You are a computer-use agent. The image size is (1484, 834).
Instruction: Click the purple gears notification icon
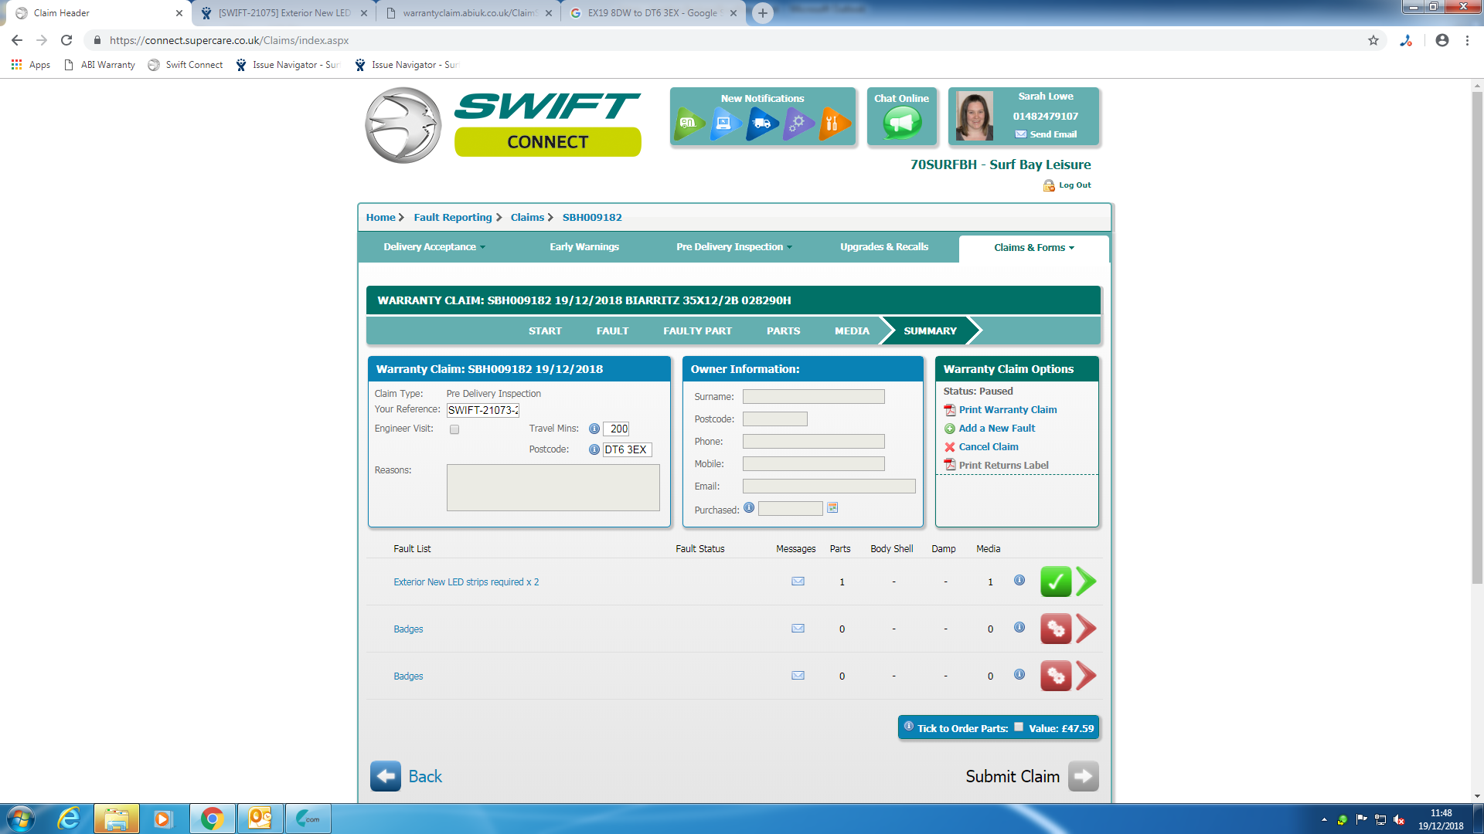tap(797, 123)
